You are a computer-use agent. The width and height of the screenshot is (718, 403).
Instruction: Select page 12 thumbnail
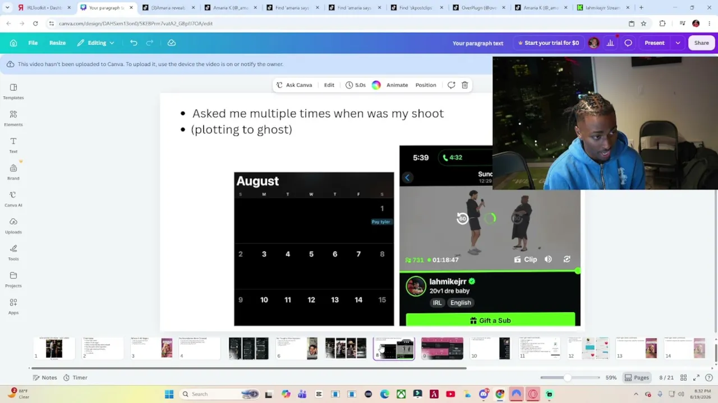tap(588, 348)
